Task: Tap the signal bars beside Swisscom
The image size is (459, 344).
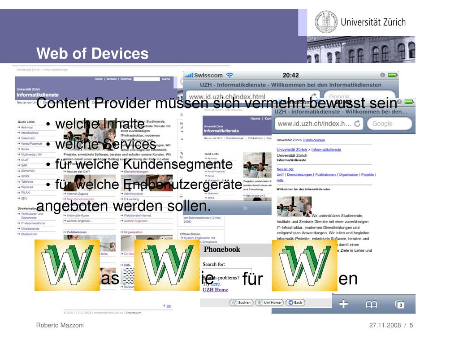Action: pyautogui.click(x=189, y=75)
